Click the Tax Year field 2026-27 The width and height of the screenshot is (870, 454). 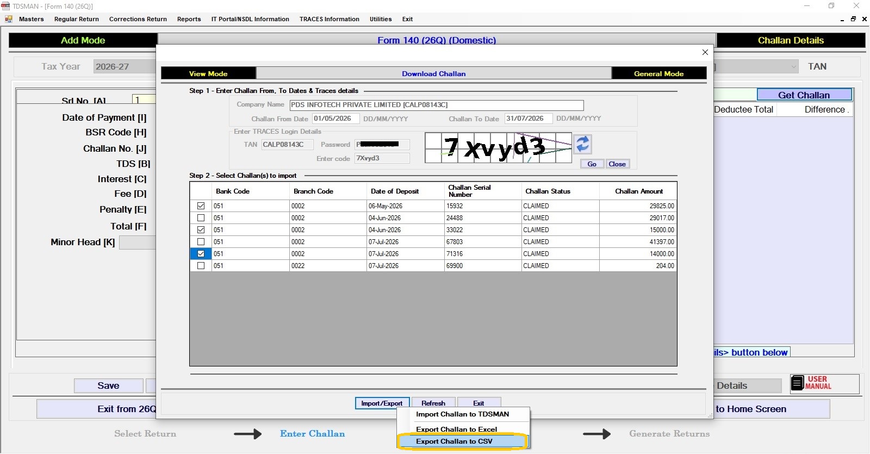(125, 67)
